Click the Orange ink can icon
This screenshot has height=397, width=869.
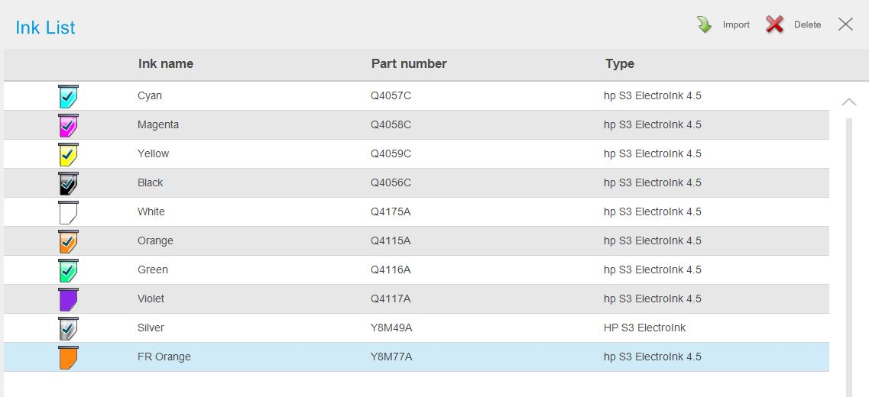click(x=68, y=241)
